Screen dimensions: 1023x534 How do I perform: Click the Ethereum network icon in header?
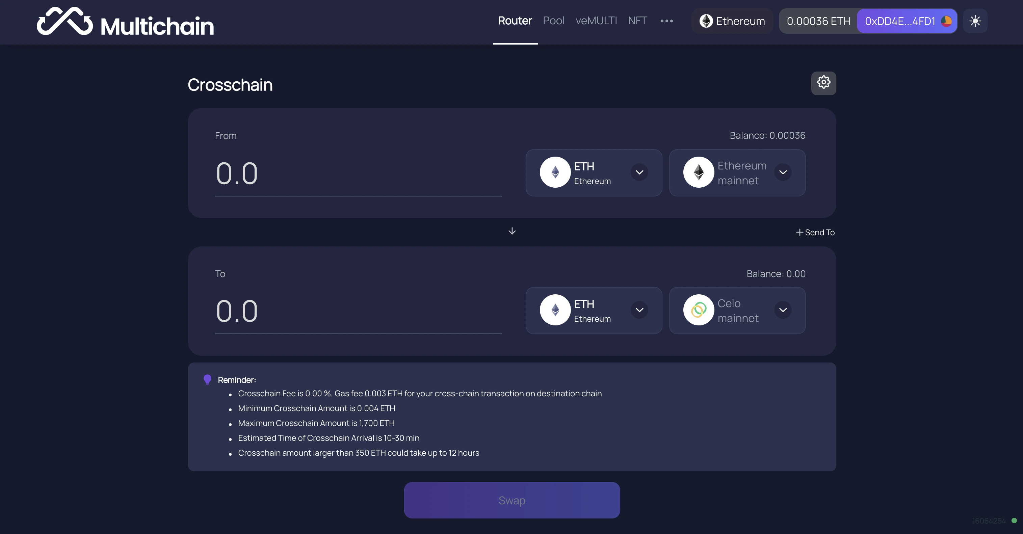coord(706,21)
